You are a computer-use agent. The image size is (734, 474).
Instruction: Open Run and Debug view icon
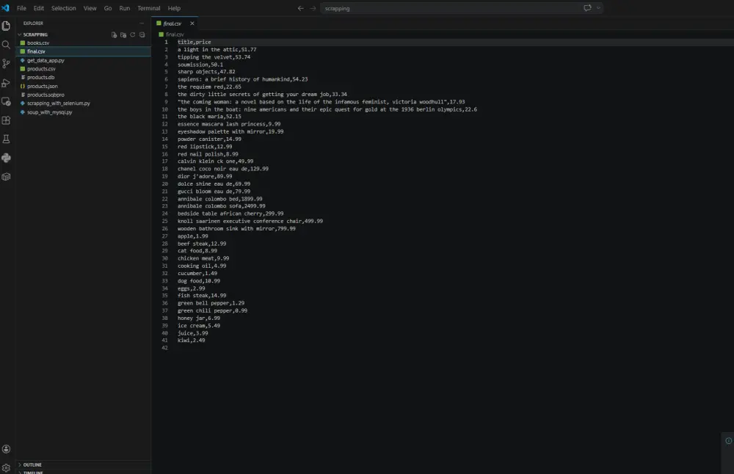[6, 83]
